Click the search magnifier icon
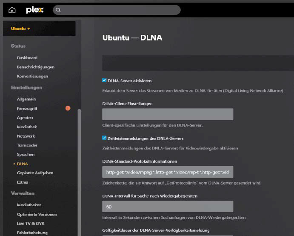This screenshot has width=294, height=236. coord(58,10)
